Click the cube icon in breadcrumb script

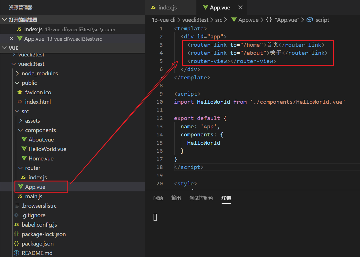tap(309, 20)
